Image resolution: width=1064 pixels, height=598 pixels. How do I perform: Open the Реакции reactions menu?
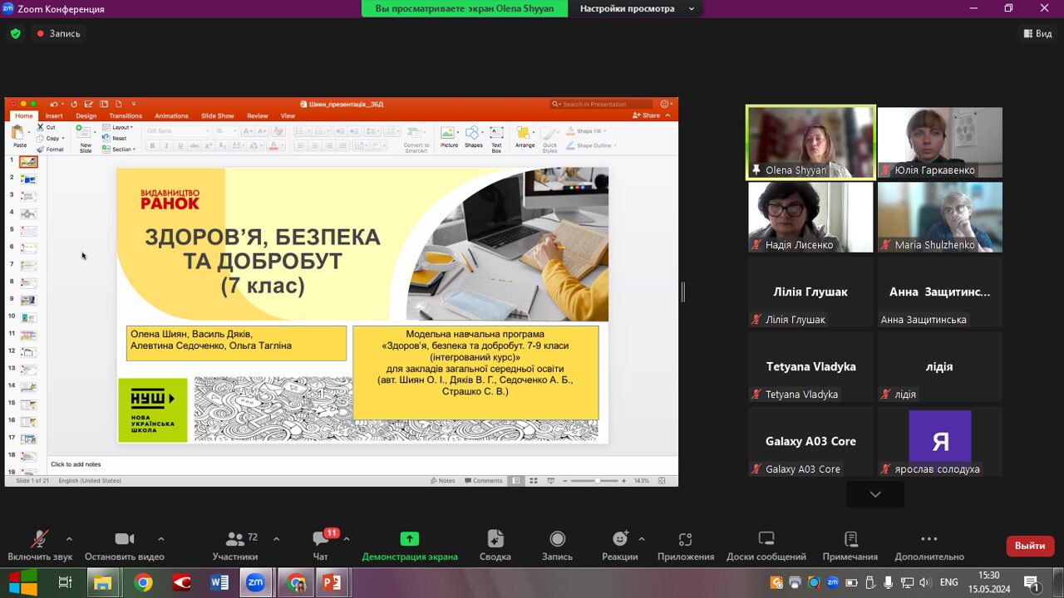click(x=620, y=546)
